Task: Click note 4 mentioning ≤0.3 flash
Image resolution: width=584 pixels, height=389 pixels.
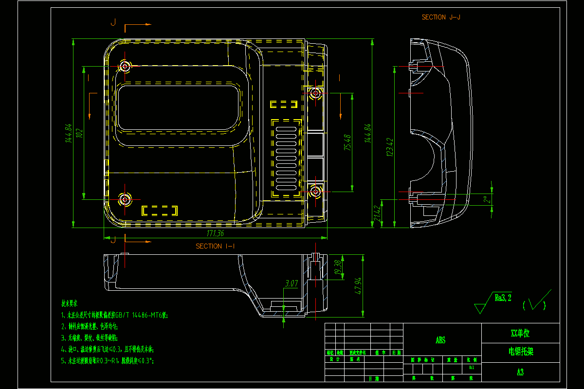Action: pyautogui.click(x=108, y=349)
